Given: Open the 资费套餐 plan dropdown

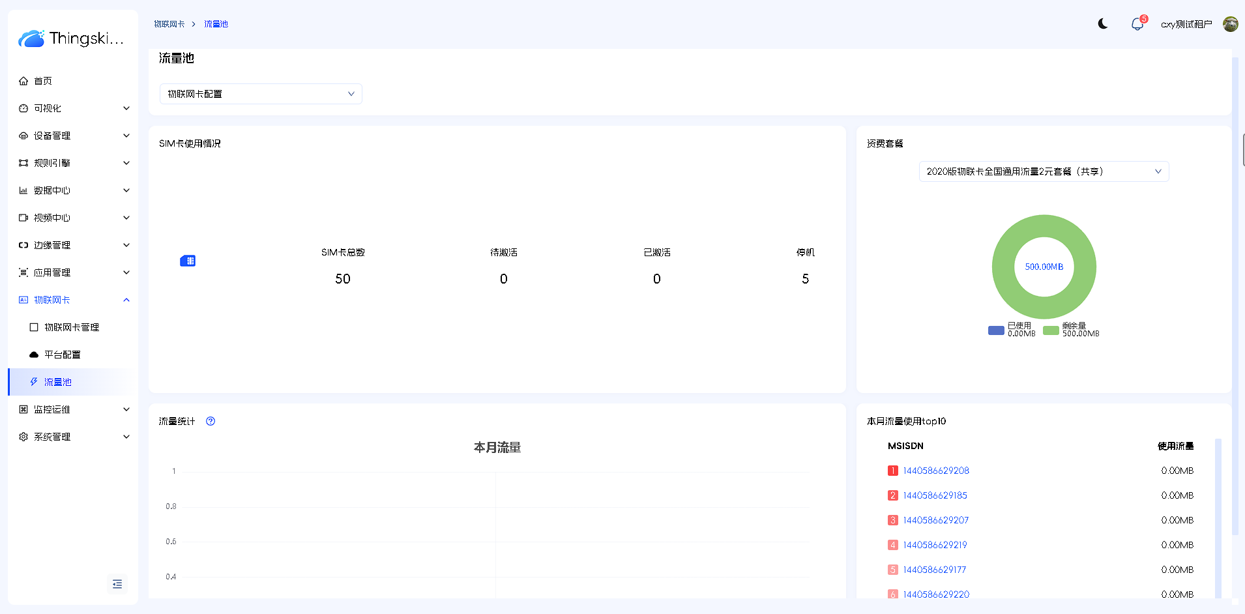Looking at the screenshot, I should point(1044,171).
